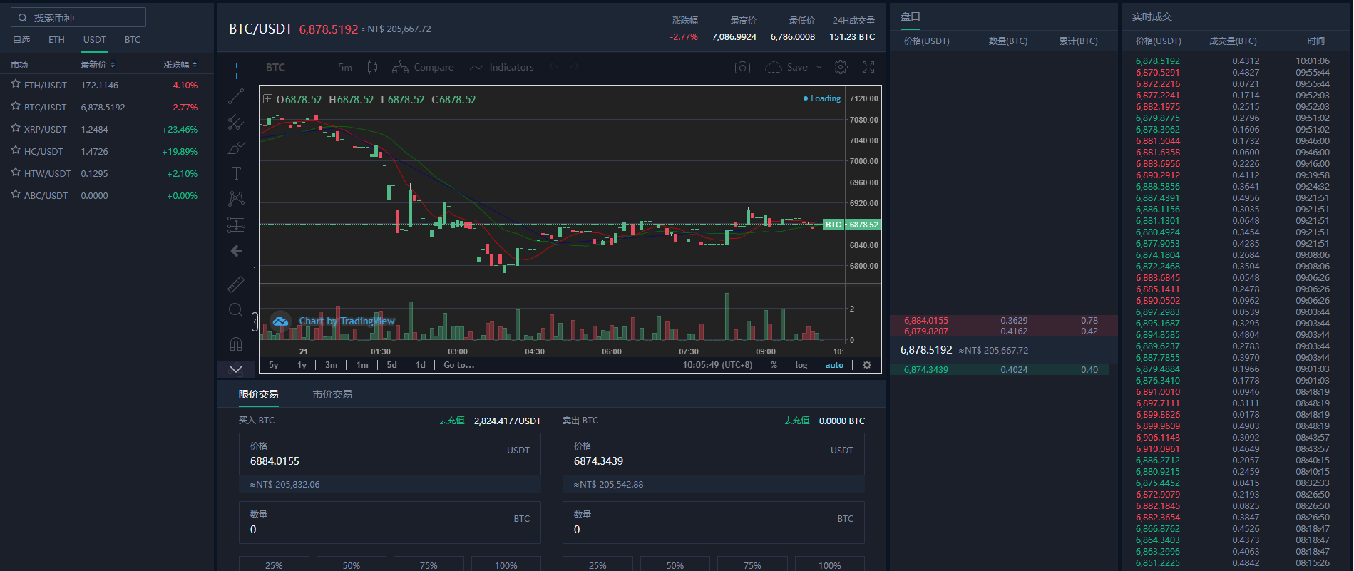Open the 5m interval dropdown
This screenshot has width=1354, height=571.
click(345, 68)
